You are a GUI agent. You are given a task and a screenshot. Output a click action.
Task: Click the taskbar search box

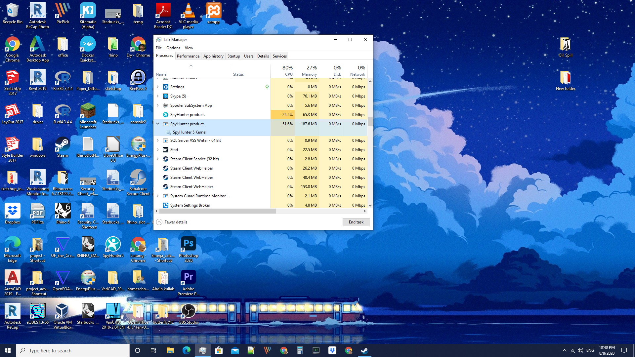73,350
